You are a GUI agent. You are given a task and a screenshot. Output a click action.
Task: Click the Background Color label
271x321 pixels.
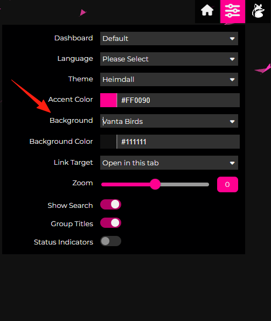tap(61, 142)
